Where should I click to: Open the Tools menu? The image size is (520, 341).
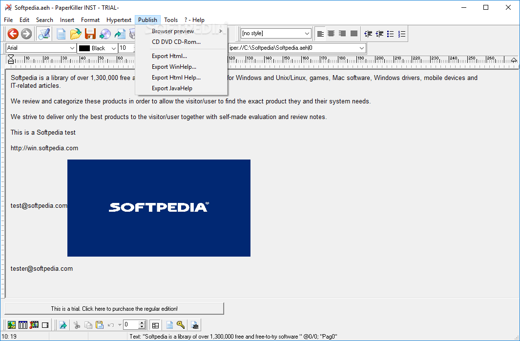[171, 20]
